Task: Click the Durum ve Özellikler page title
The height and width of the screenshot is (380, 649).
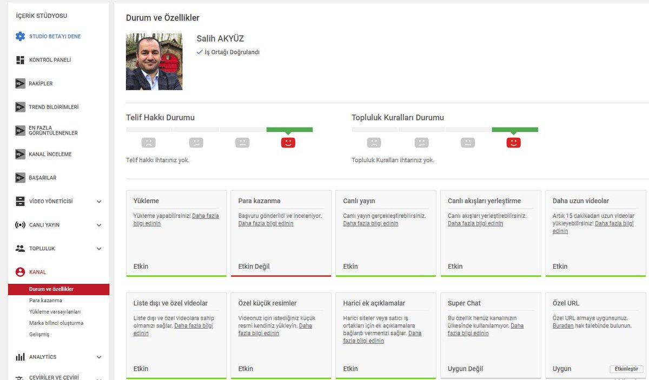Action: click(163, 18)
